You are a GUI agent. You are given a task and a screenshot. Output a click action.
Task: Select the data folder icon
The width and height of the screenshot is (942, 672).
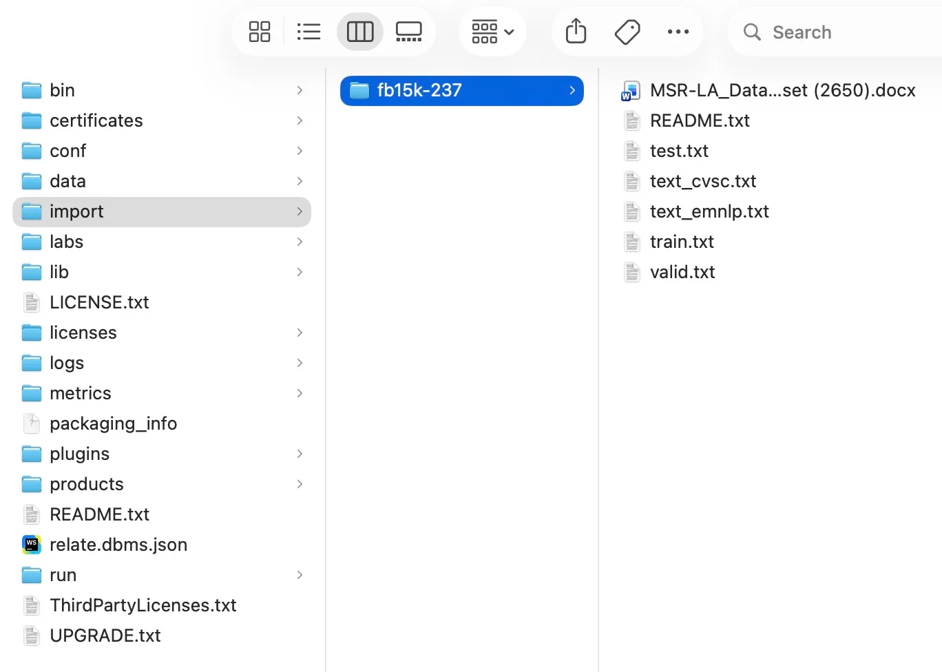[32, 181]
